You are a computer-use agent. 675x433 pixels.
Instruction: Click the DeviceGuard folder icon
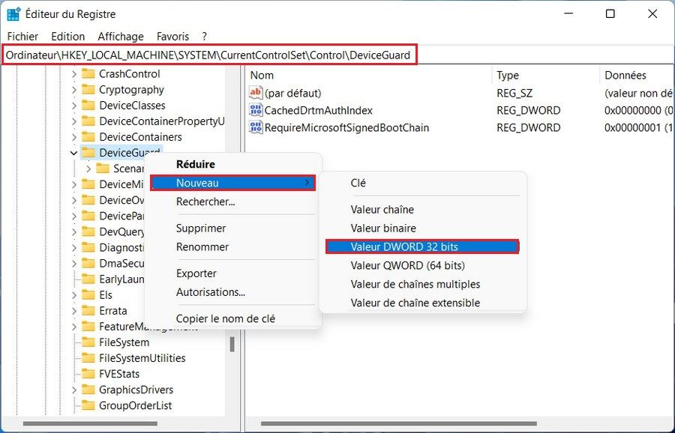coord(88,153)
